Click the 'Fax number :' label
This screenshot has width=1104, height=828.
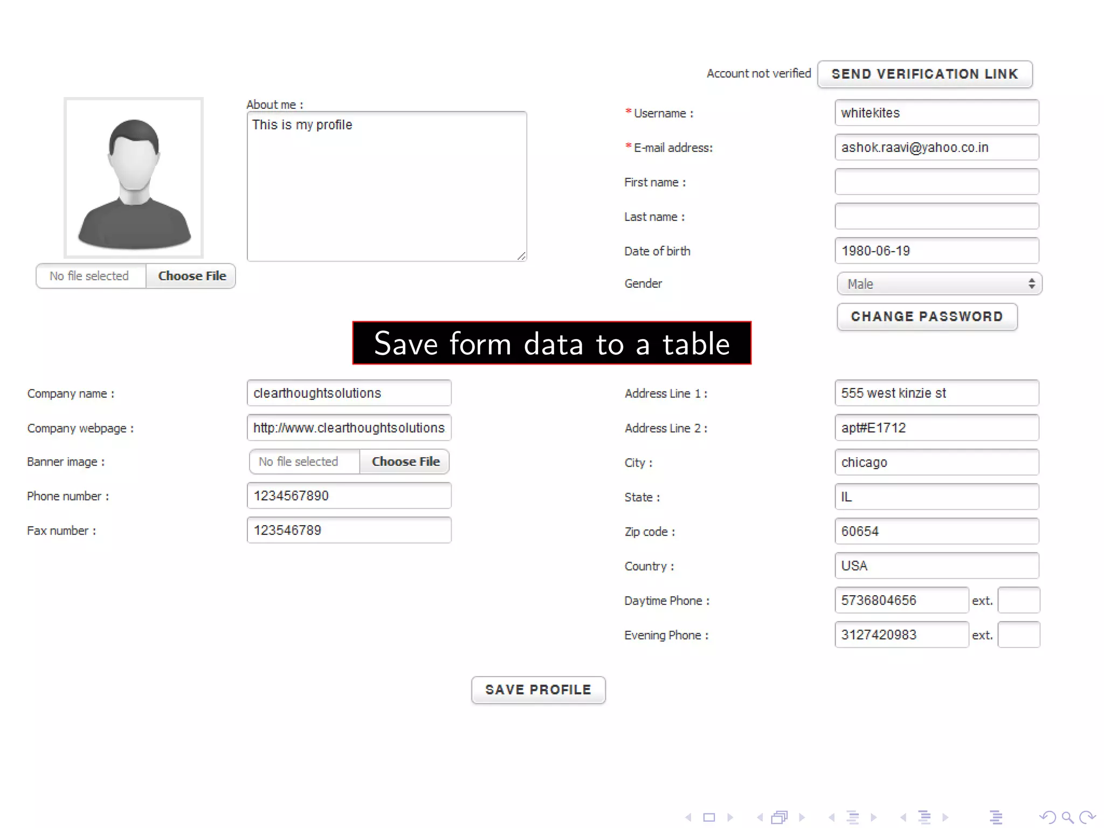(x=61, y=530)
